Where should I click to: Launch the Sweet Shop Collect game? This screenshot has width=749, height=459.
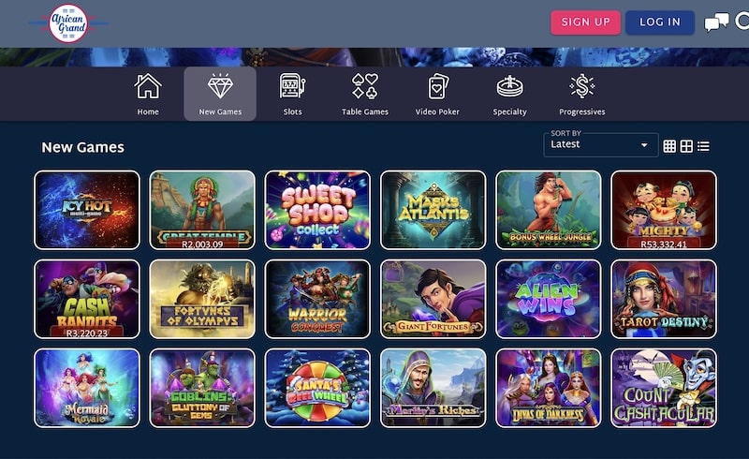point(317,210)
